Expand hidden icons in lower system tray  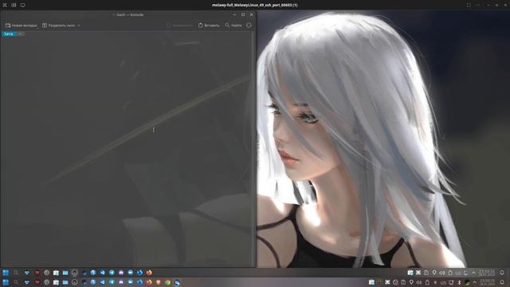pyautogui.click(x=475, y=282)
